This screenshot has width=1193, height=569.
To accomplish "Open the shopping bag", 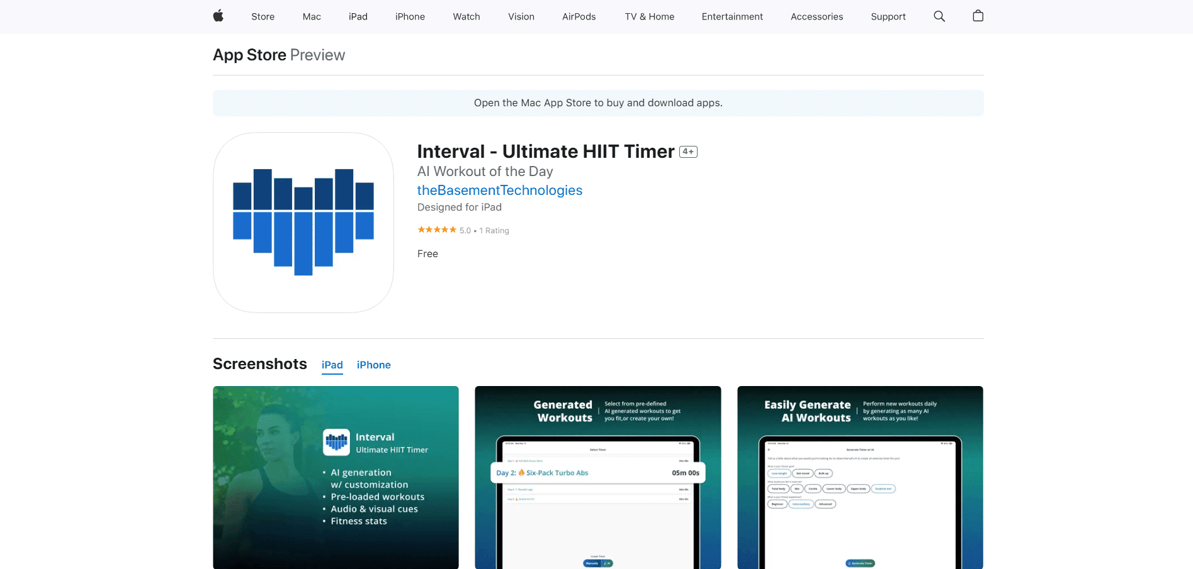I will coord(978,16).
